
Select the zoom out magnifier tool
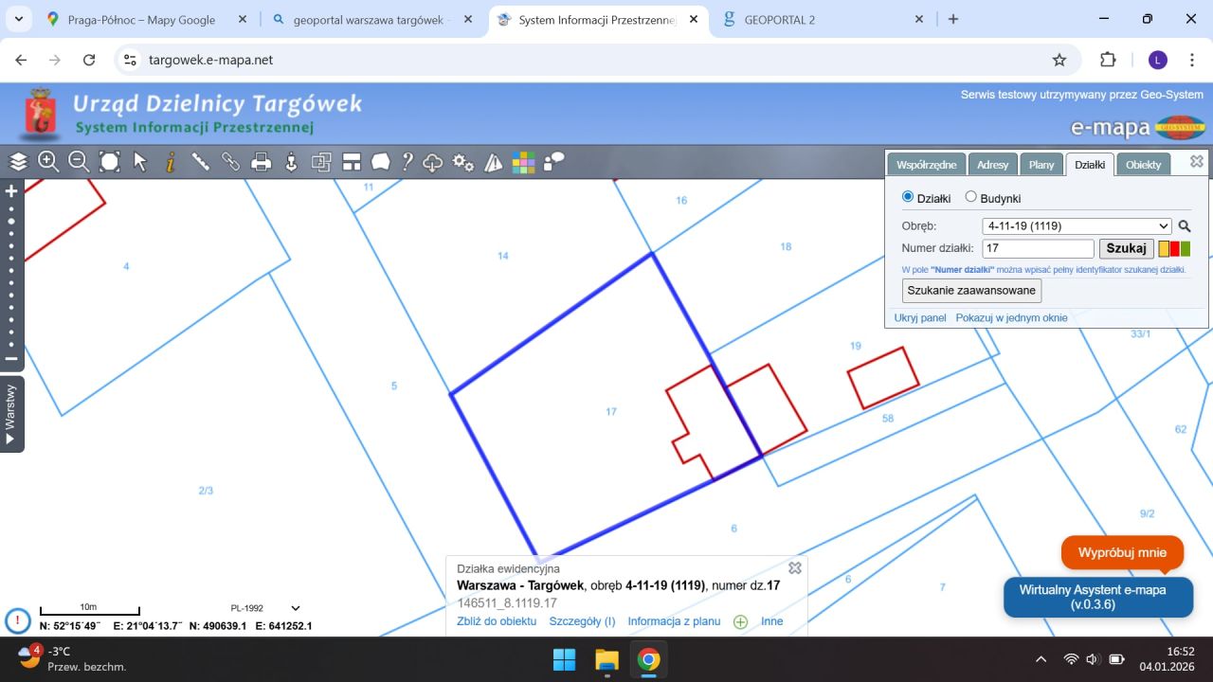pos(79,162)
